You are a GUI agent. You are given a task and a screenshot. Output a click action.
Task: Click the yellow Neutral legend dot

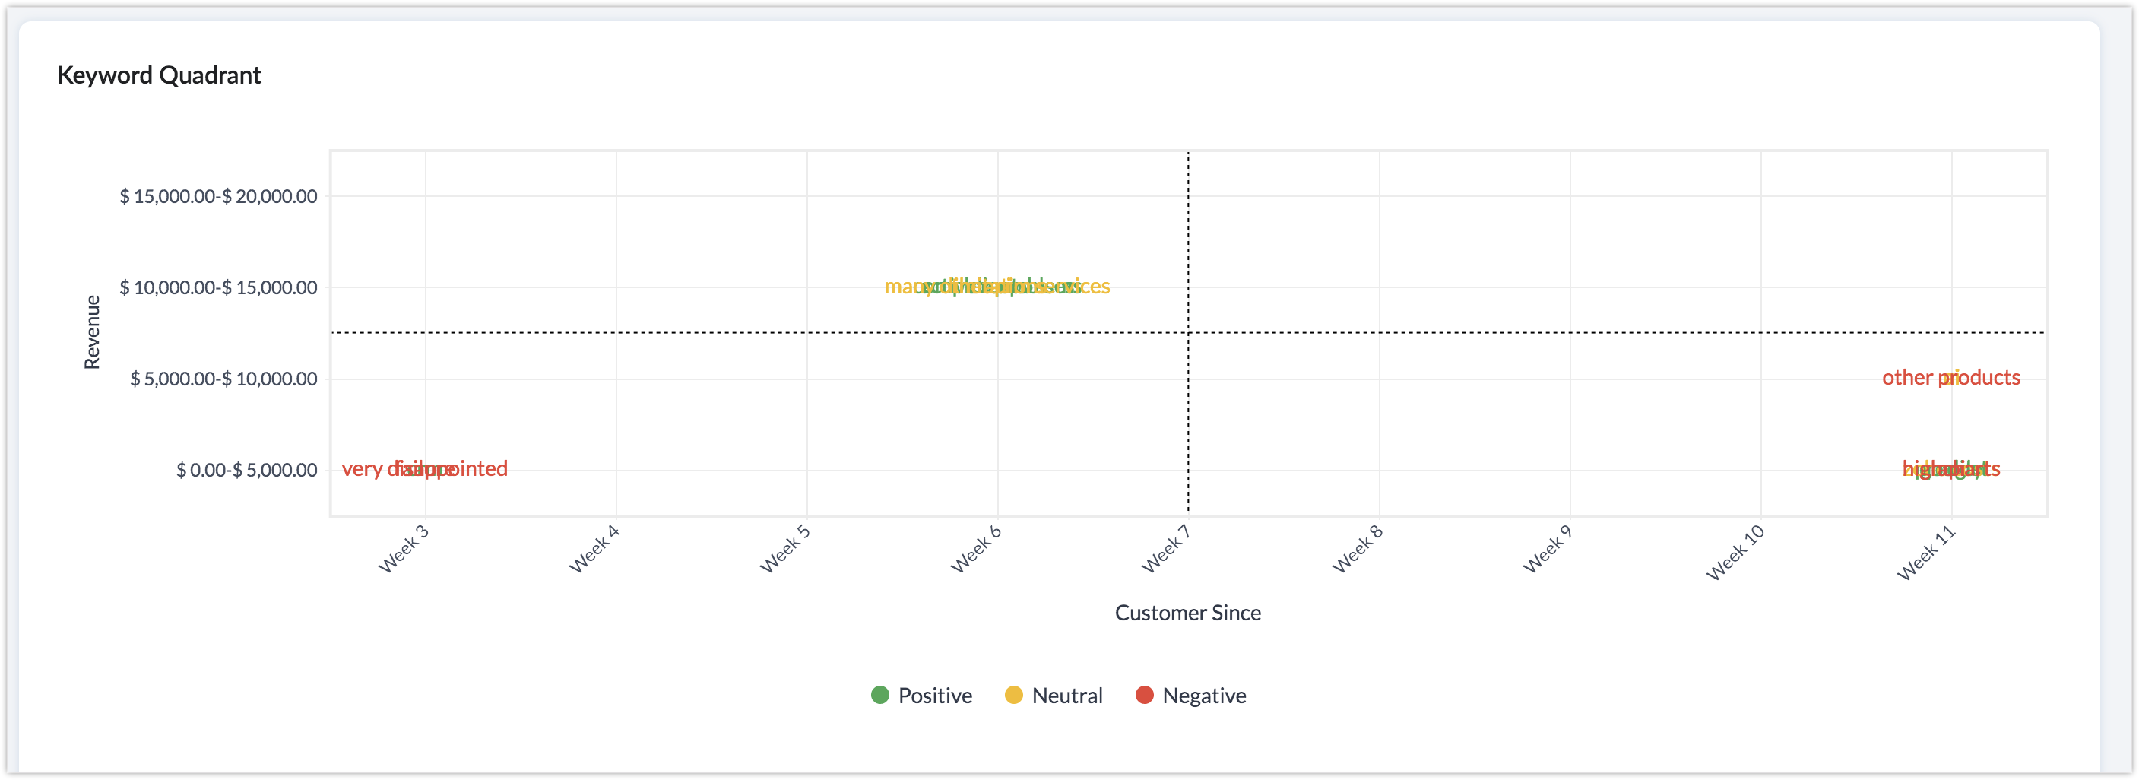pyautogui.click(x=1013, y=694)
